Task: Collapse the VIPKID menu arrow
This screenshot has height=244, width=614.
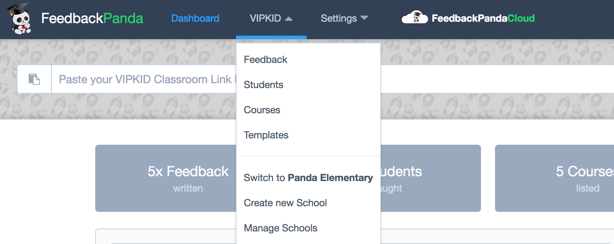Action: pos(289,19)
